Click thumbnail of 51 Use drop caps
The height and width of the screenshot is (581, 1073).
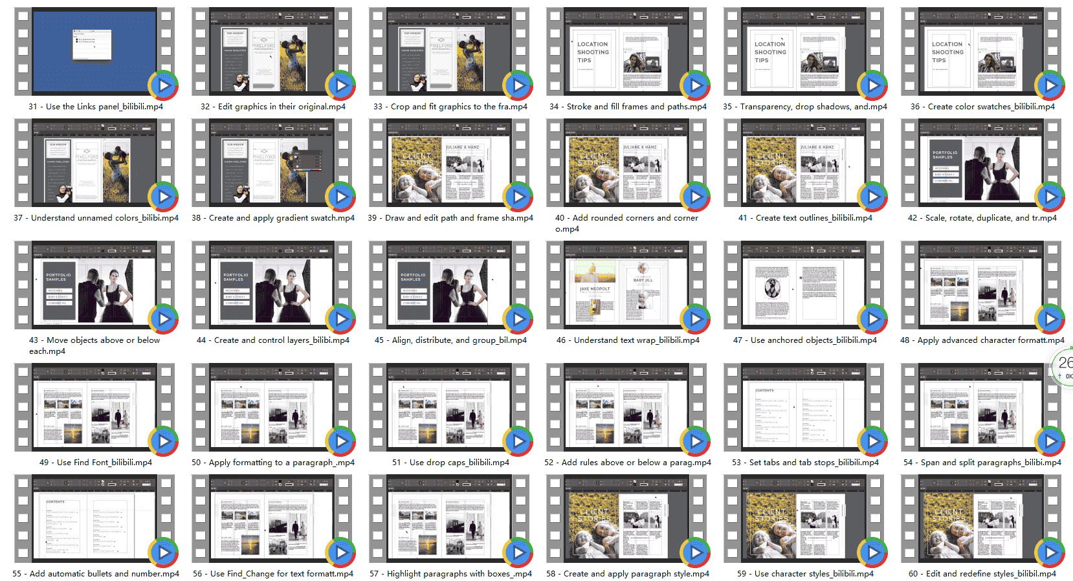[449, 408]
